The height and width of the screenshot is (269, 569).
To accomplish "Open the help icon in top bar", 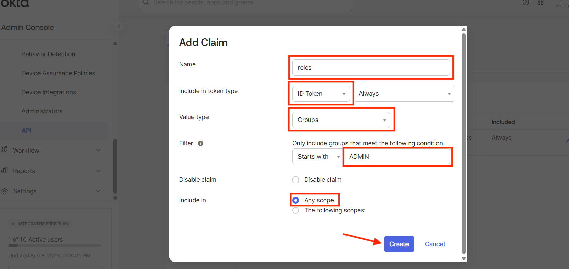I will pos(526,3).
